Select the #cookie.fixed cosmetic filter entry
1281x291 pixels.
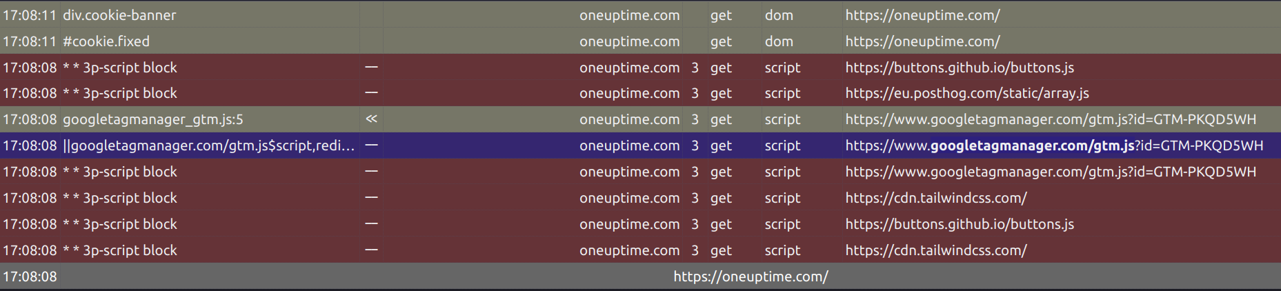(x=106, y=41)
